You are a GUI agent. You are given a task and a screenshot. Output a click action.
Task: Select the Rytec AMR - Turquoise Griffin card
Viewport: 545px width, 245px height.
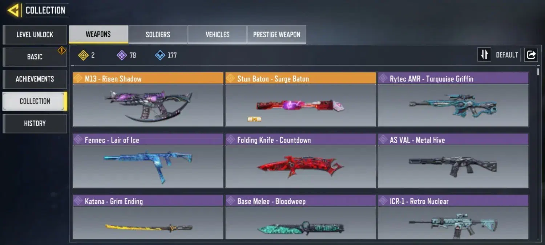[453, 99]
